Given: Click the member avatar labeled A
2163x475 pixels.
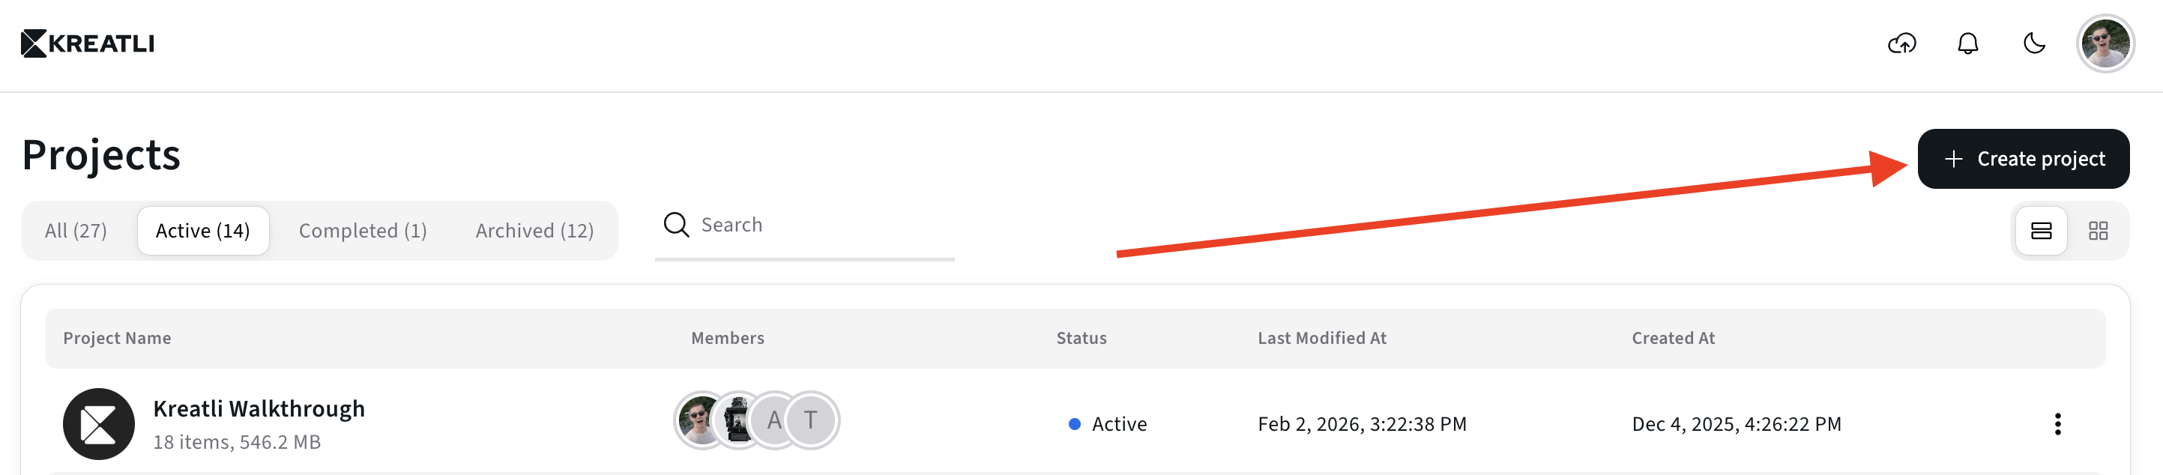Looking at the screenshot, I should [x=774, y=420].
